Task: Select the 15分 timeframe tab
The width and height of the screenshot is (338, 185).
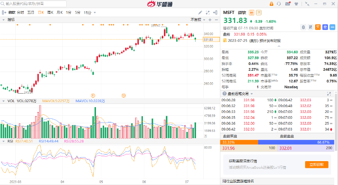Action: coord(87,12)
